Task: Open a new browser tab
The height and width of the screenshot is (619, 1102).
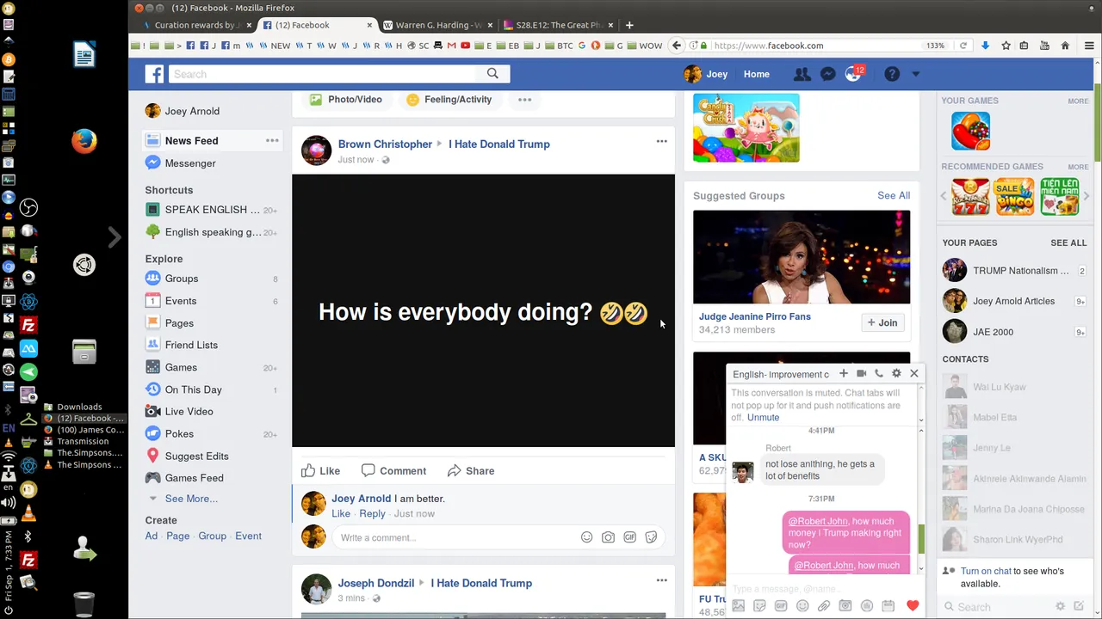Action: (629, 25)
